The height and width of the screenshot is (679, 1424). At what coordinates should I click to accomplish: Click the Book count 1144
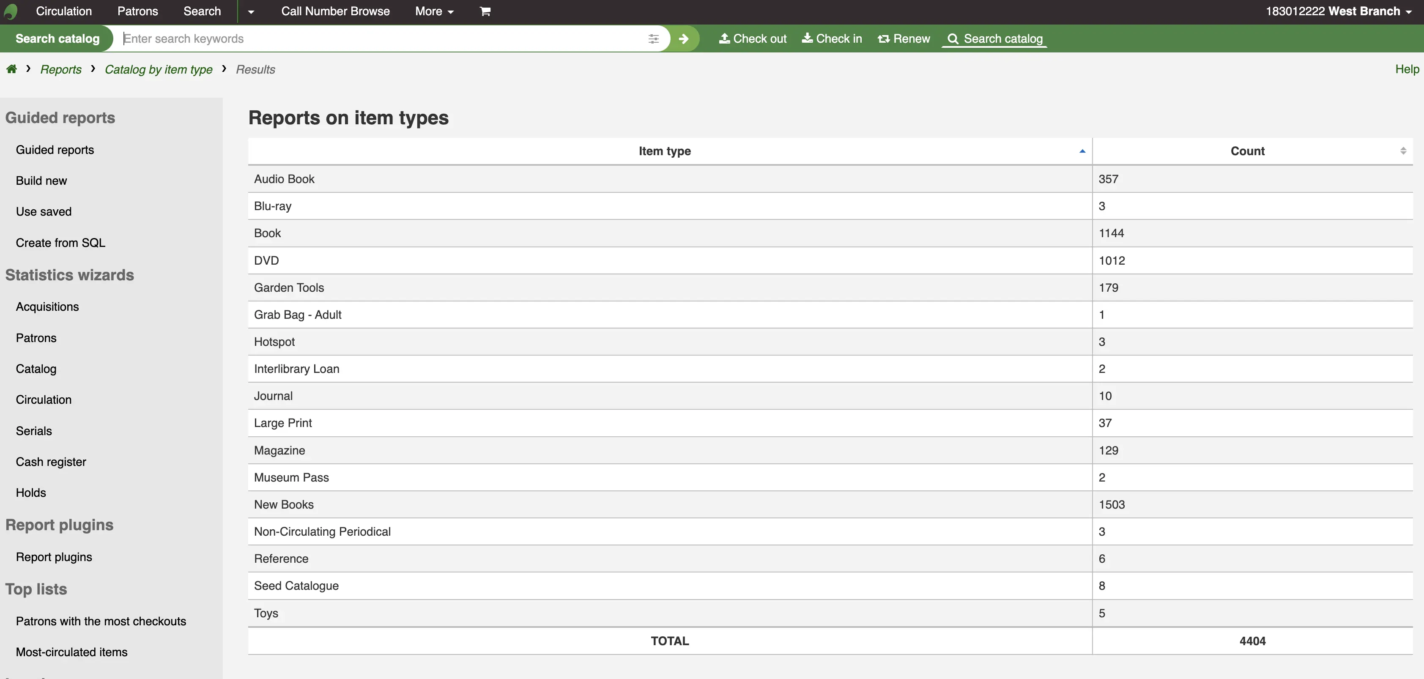(x=1111, y=233)
